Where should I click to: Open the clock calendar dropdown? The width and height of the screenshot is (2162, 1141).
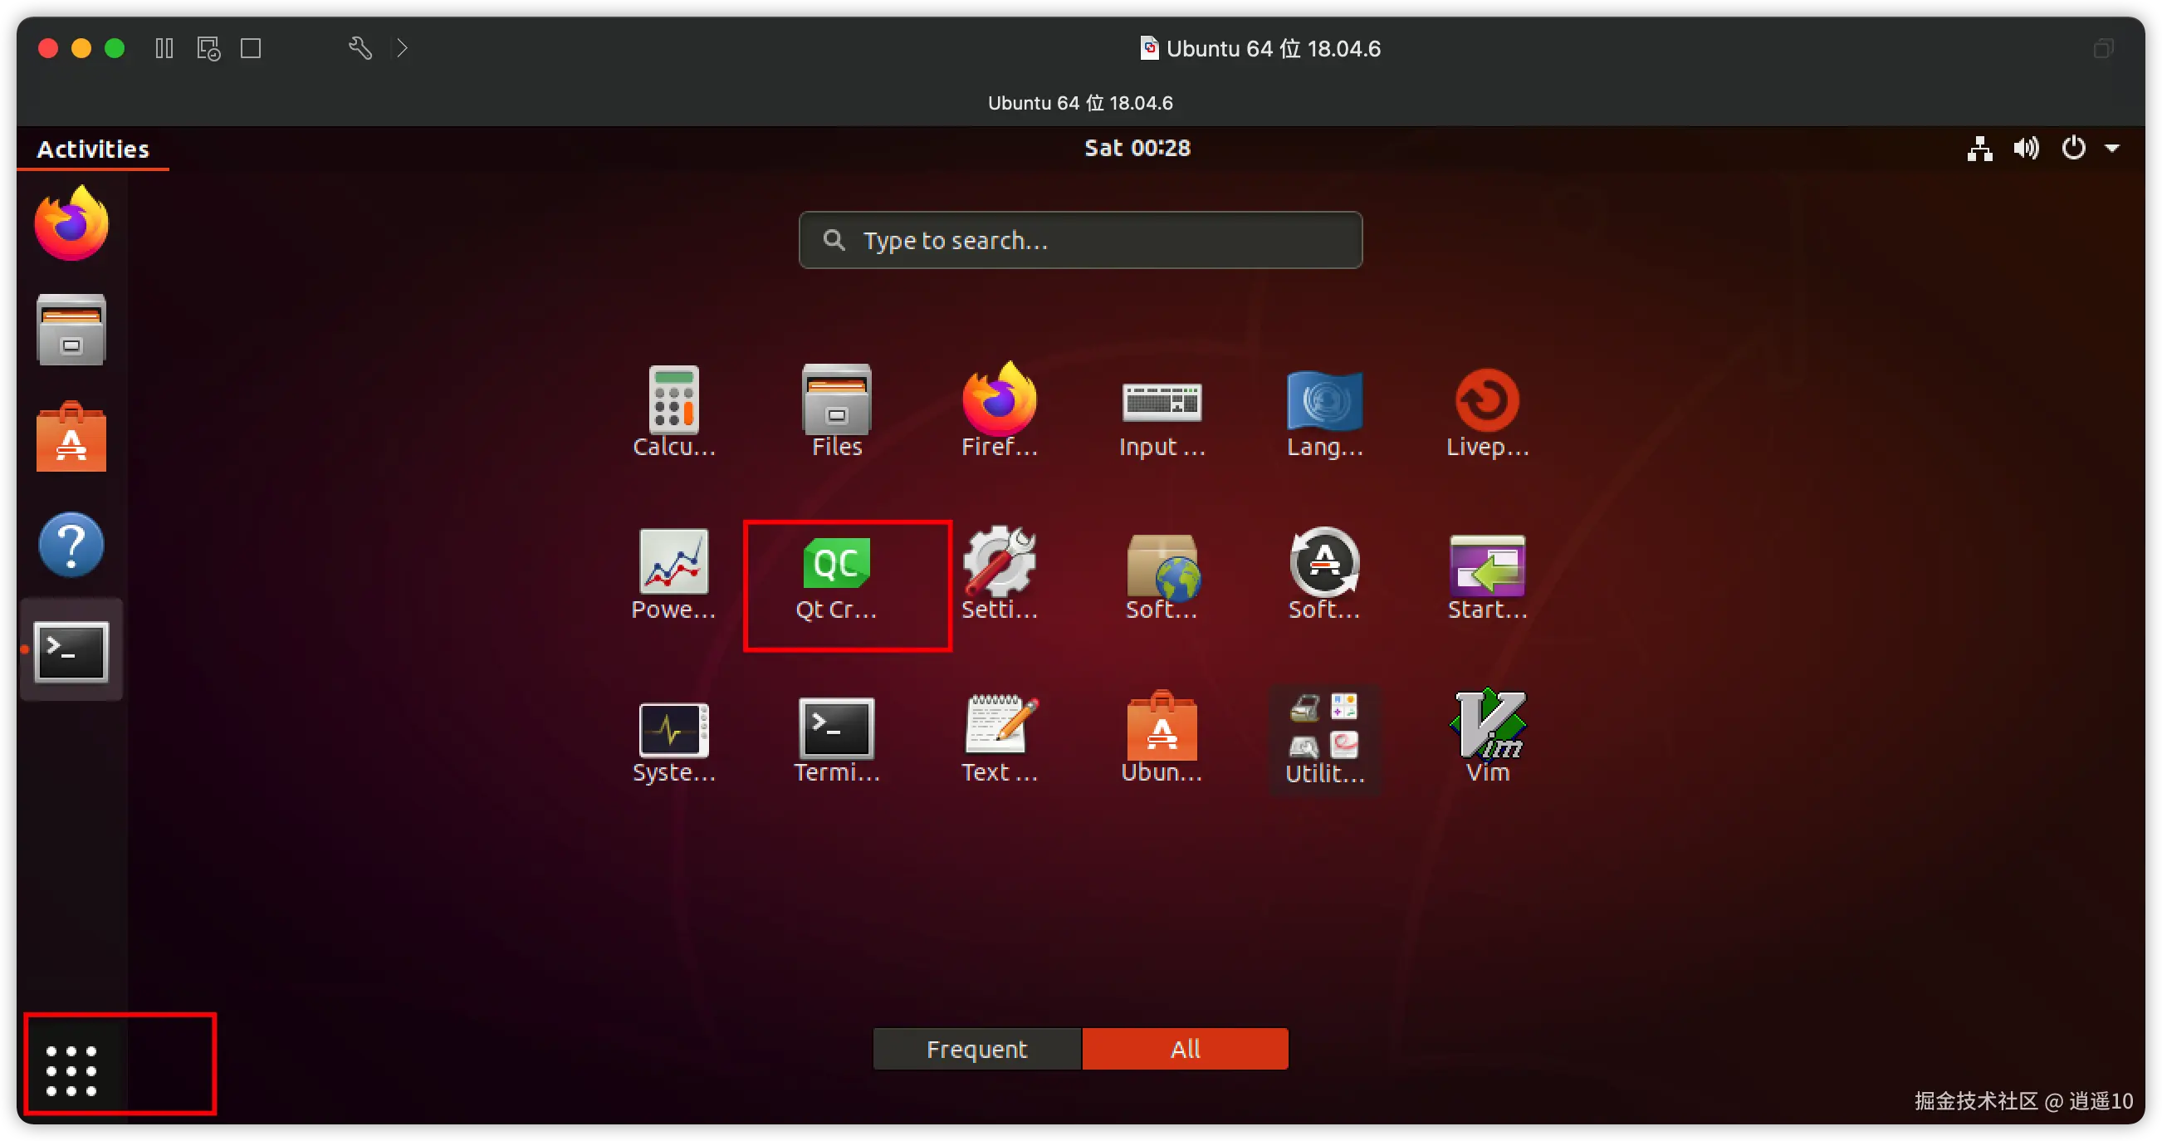[1137, 149]
